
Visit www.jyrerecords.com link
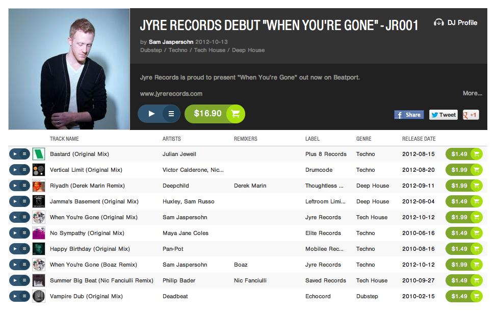pos(171,94)
